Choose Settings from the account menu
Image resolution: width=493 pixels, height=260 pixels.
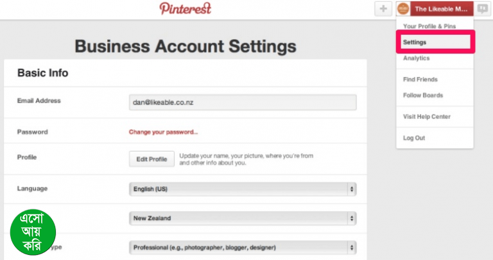point(415,42)
